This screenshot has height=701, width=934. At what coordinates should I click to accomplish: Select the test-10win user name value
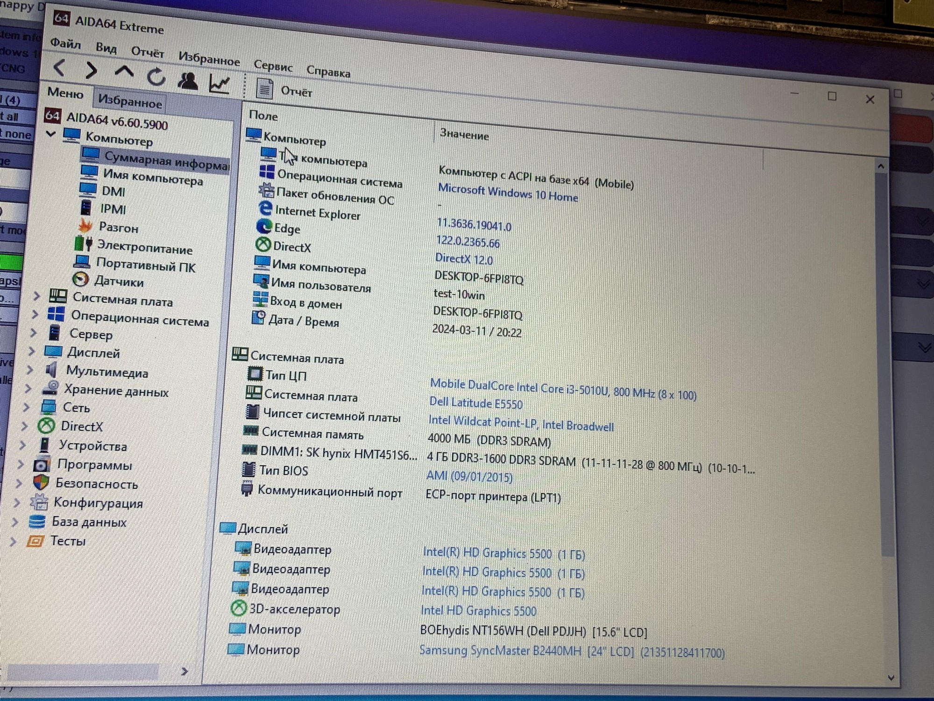pyautogui.click(x=459, y=294)
